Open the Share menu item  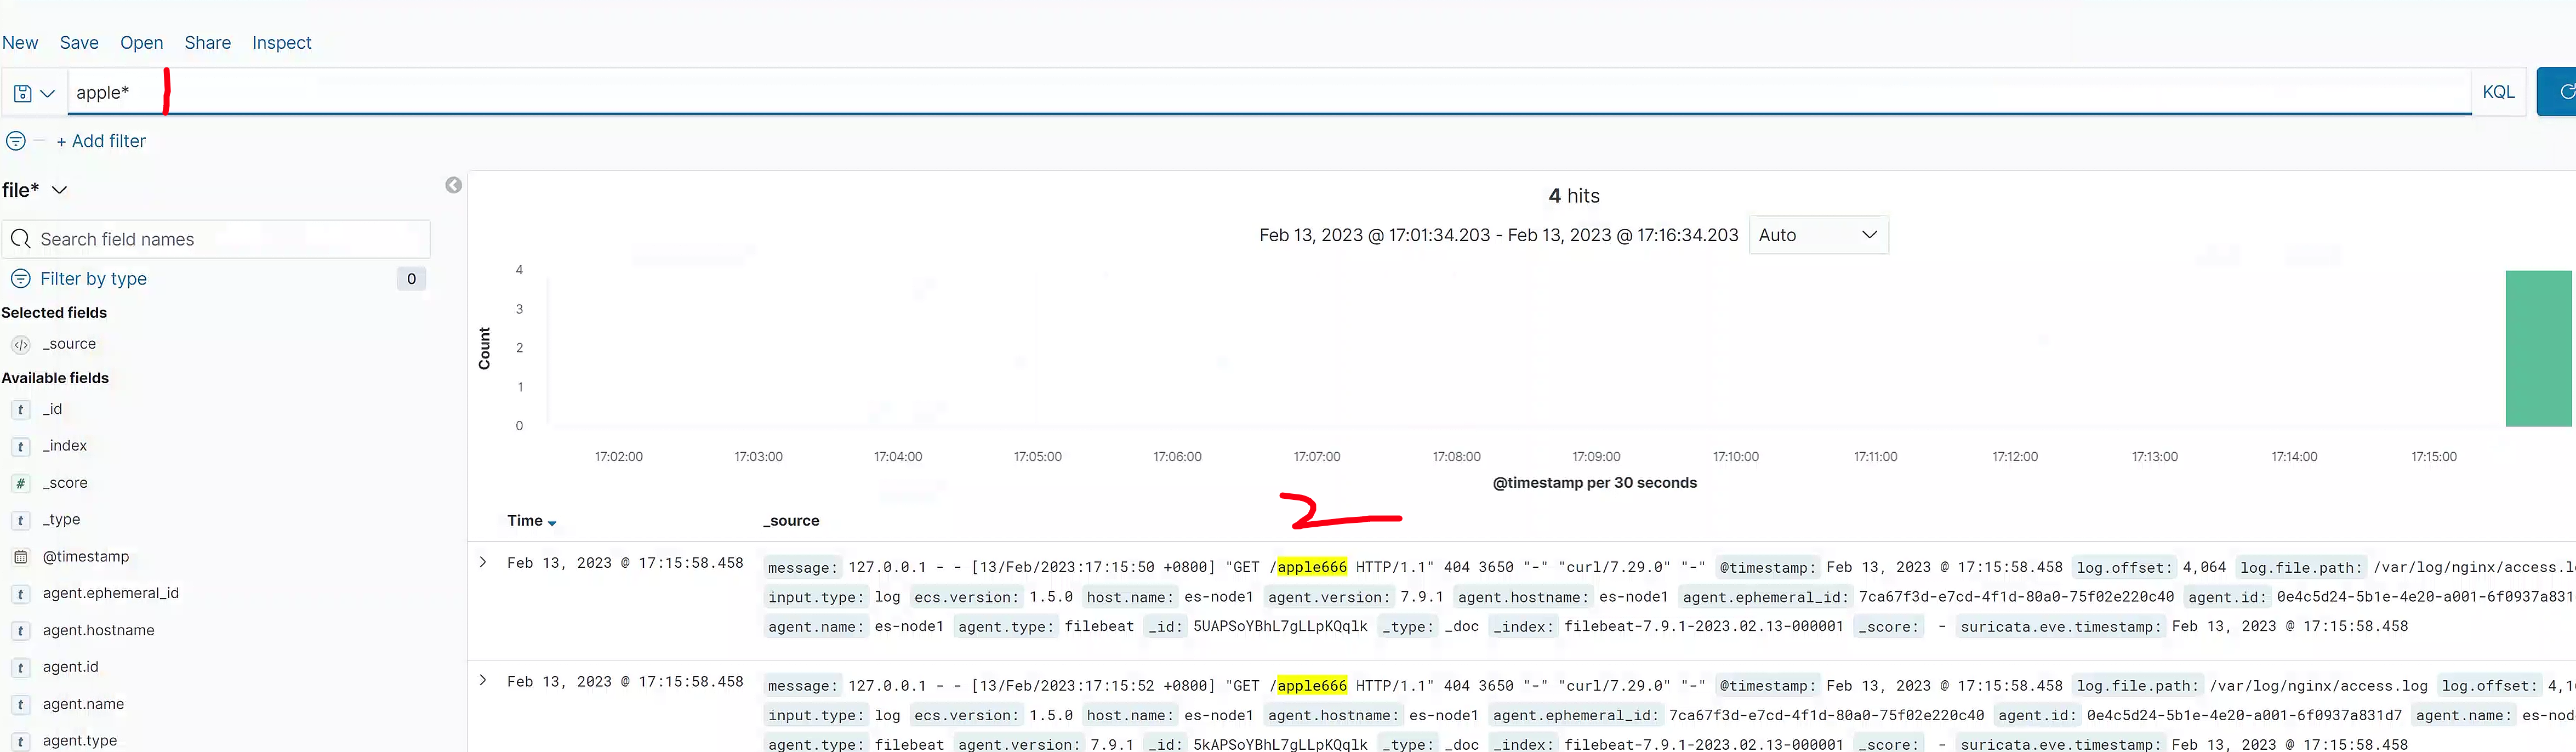tap(207, 43)
